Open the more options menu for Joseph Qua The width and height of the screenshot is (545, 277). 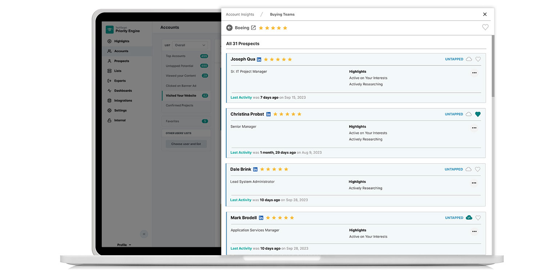pyautogui.click(x=474, y=73)
